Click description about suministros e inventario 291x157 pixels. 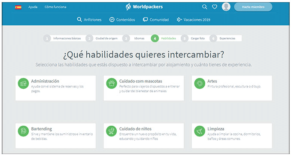(x=62, y=136)
